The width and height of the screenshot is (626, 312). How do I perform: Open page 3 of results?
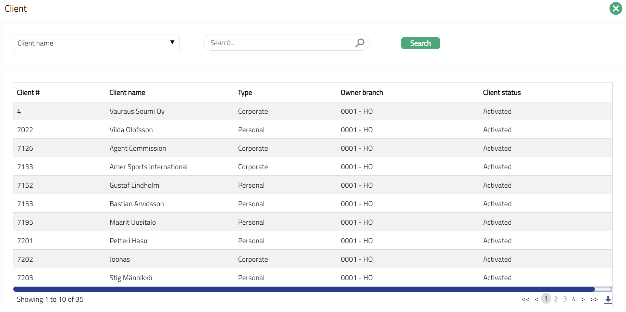click(565, 299)
